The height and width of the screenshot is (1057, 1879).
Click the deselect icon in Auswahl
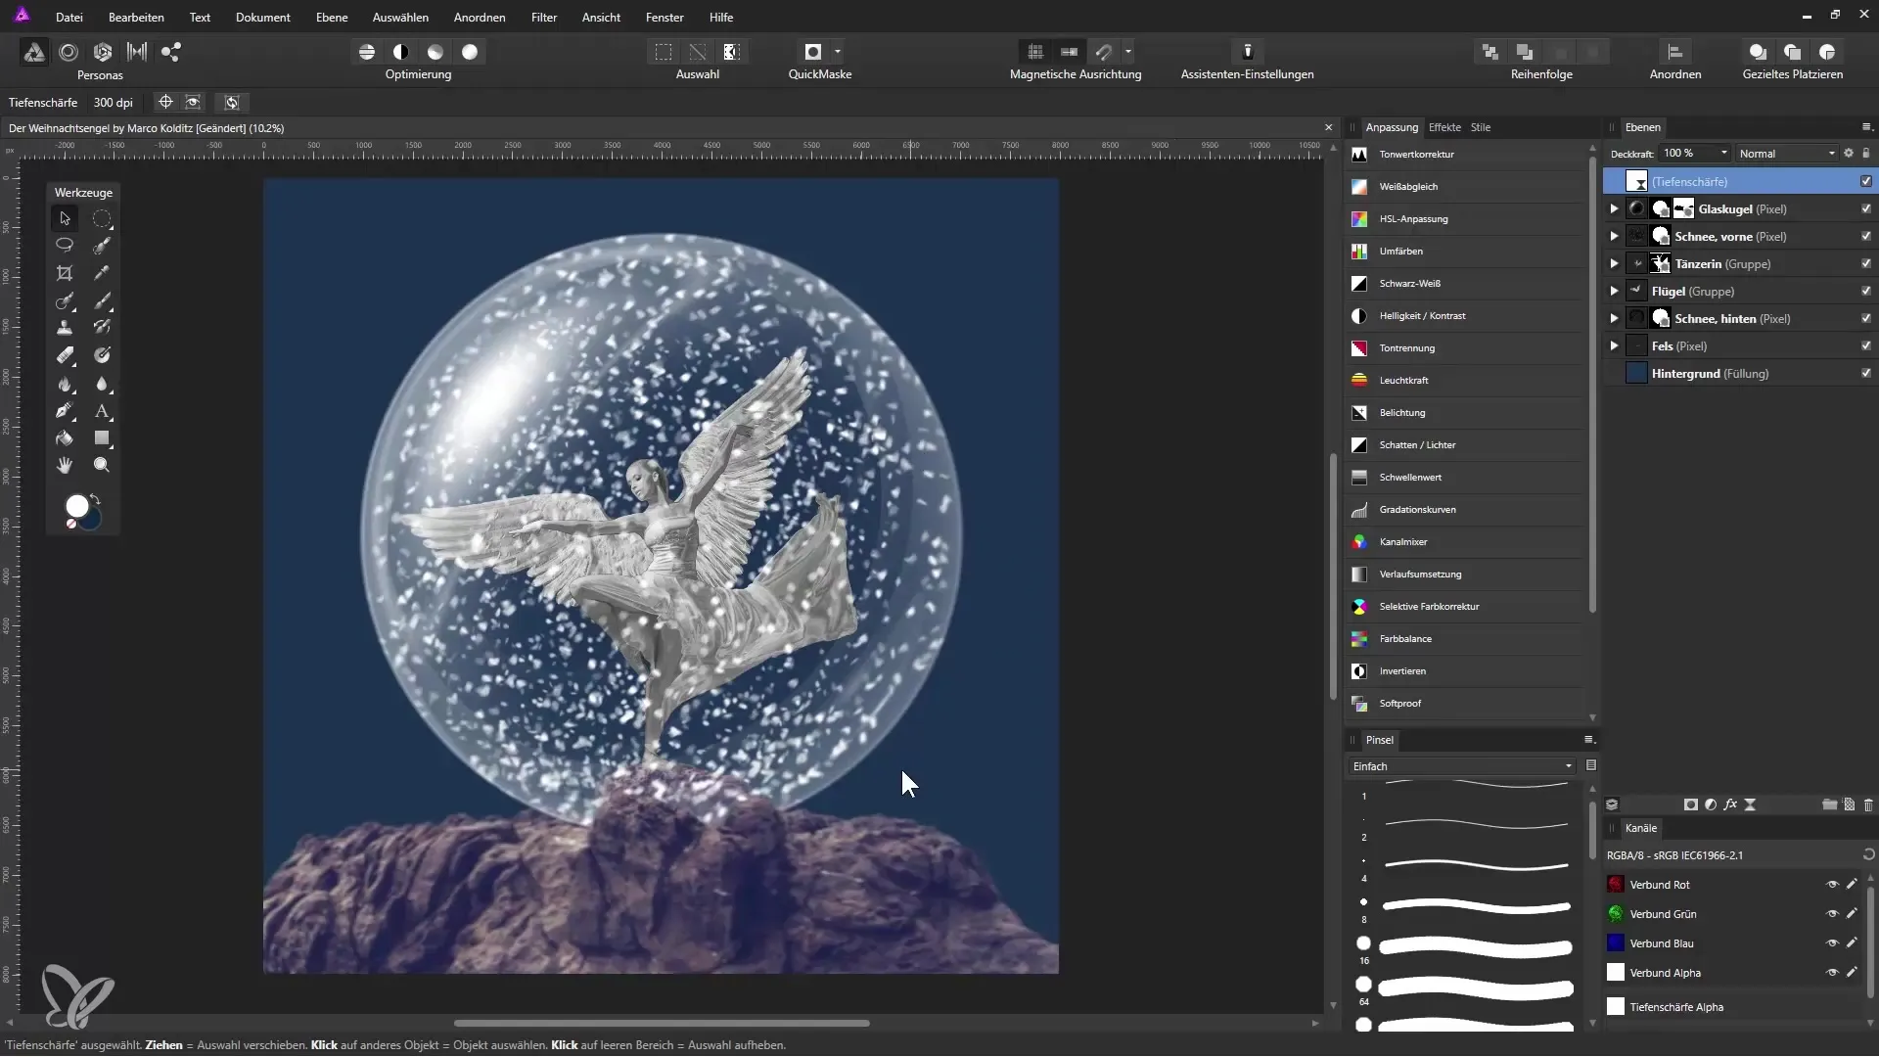click(698, 52)
